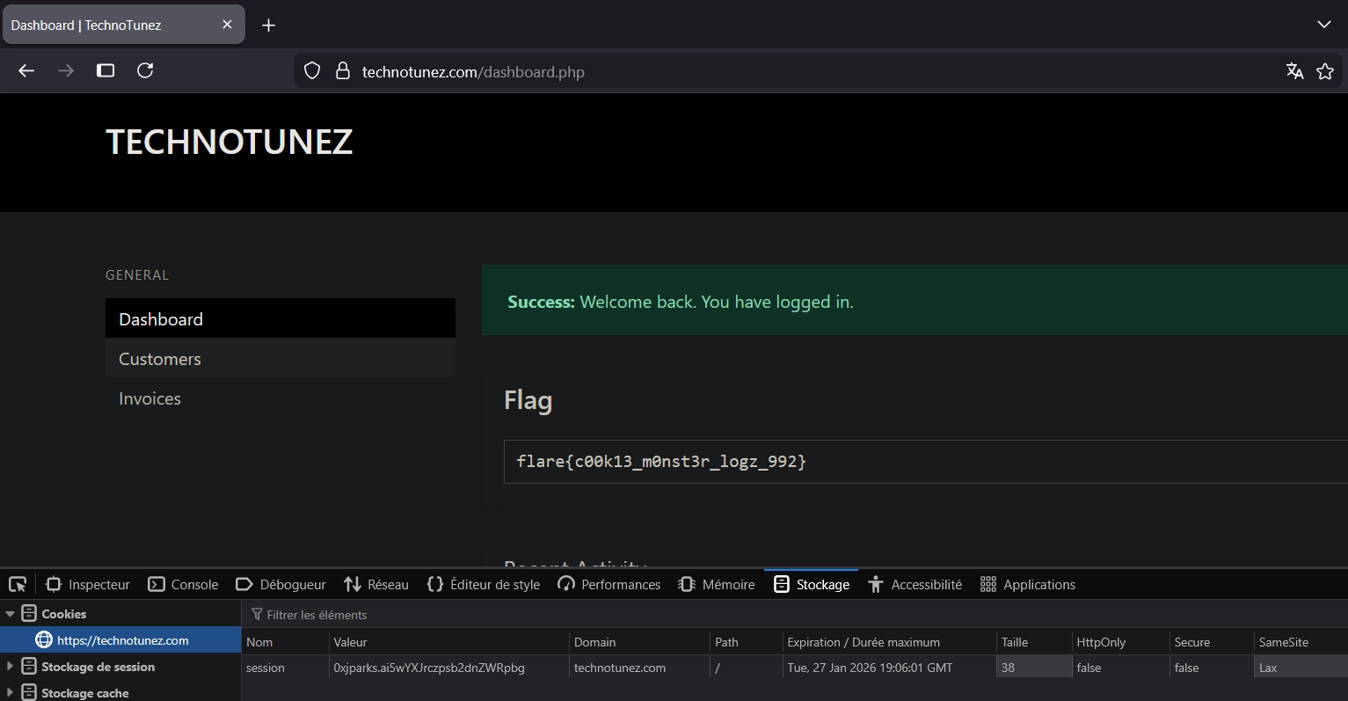Image resolution: width=1348 pixels, height=701 pixels.
Task: Switch to the Console devtools tab
Action: pyautogui.click(x=183, y=585)
